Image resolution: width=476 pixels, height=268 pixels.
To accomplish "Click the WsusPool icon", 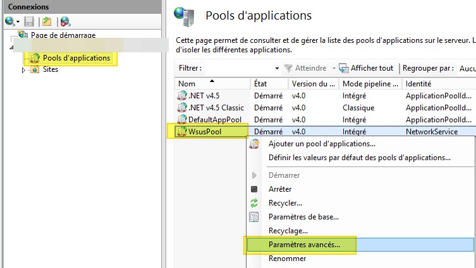I will pyautogui.click(x=182, y=132).
